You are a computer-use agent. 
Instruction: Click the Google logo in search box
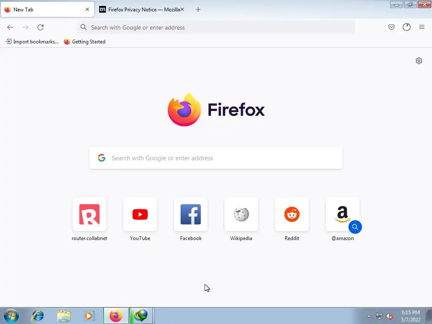pos(102,158)
